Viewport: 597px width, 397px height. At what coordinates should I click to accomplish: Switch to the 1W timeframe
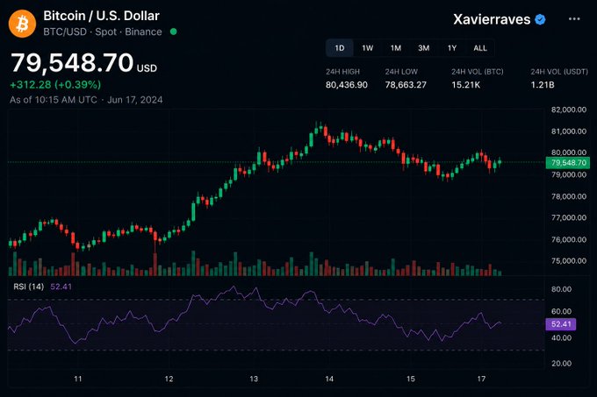tap(367, 48)
